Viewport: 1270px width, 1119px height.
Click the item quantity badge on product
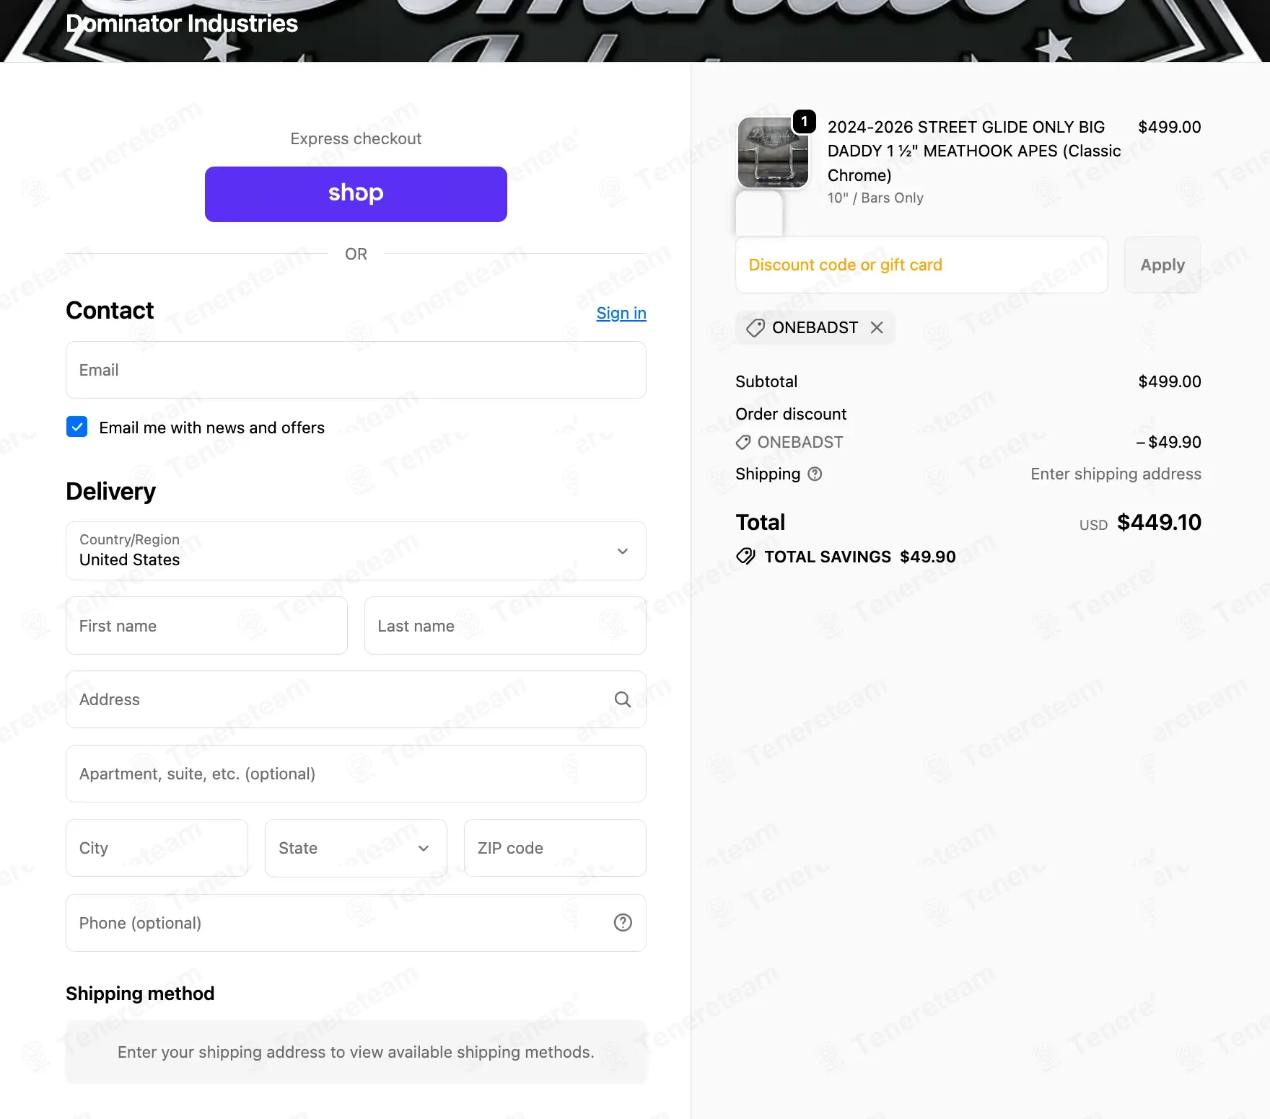pyautogui.click(x=804, y=122)
